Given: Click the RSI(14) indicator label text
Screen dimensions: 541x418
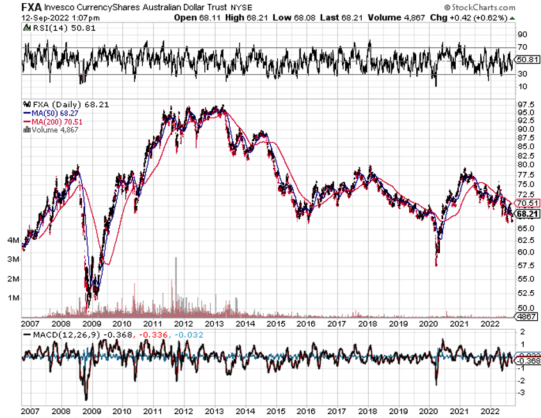Looking at the screenshot, I should pyautogui.click(x=44, y=28).
